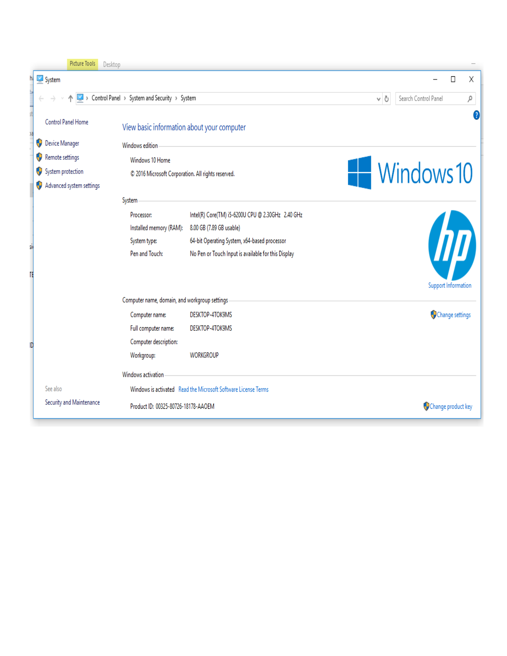
Task: Close the System window
Action: click(471, 80)
